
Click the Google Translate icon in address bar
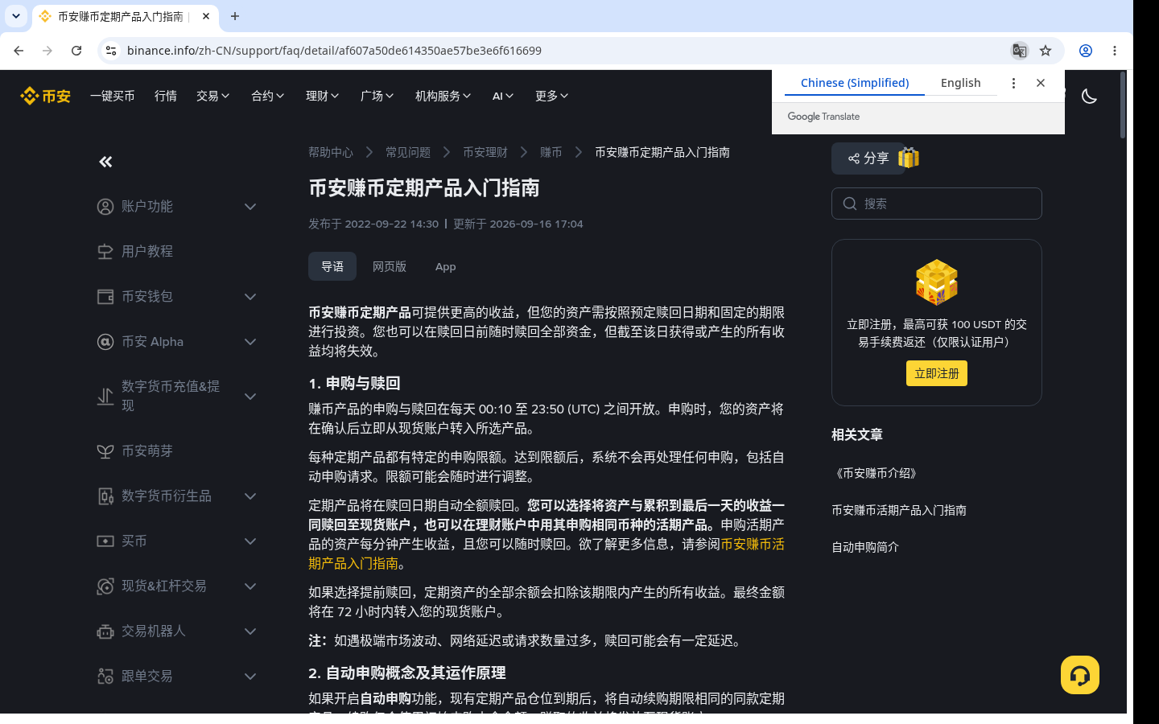click(x=1019, y=51)
